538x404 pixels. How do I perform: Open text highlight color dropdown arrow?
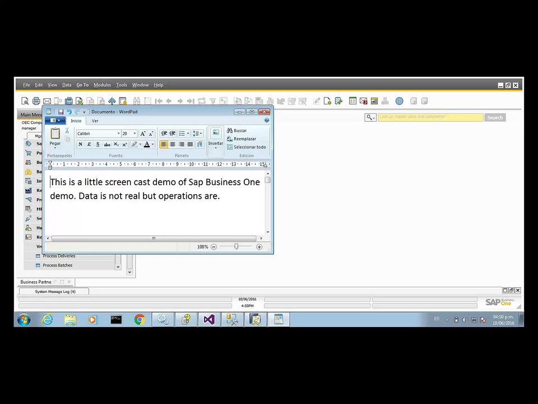pos(140,144)
